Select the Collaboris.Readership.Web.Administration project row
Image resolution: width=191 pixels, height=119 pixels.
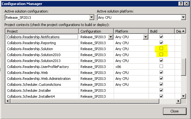pyautogui.click(x=42, y=79)
